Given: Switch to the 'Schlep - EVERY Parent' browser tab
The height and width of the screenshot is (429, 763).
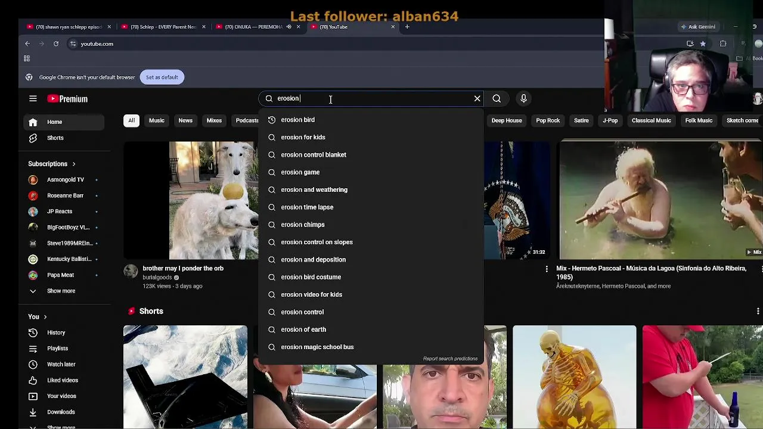Looking at the screenshot, I should (163, 27).
